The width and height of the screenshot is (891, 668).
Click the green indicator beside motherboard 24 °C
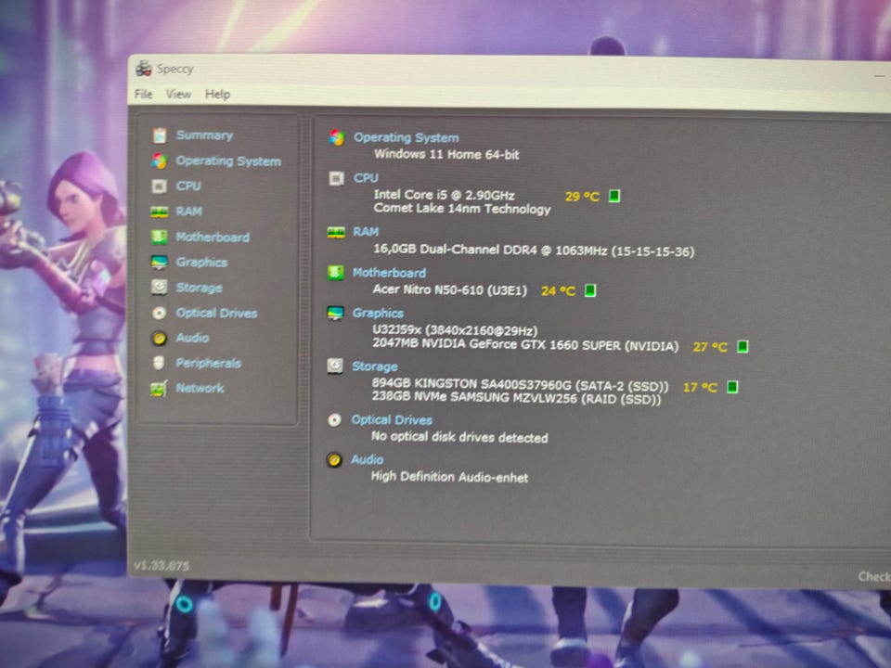pos(590,290)
